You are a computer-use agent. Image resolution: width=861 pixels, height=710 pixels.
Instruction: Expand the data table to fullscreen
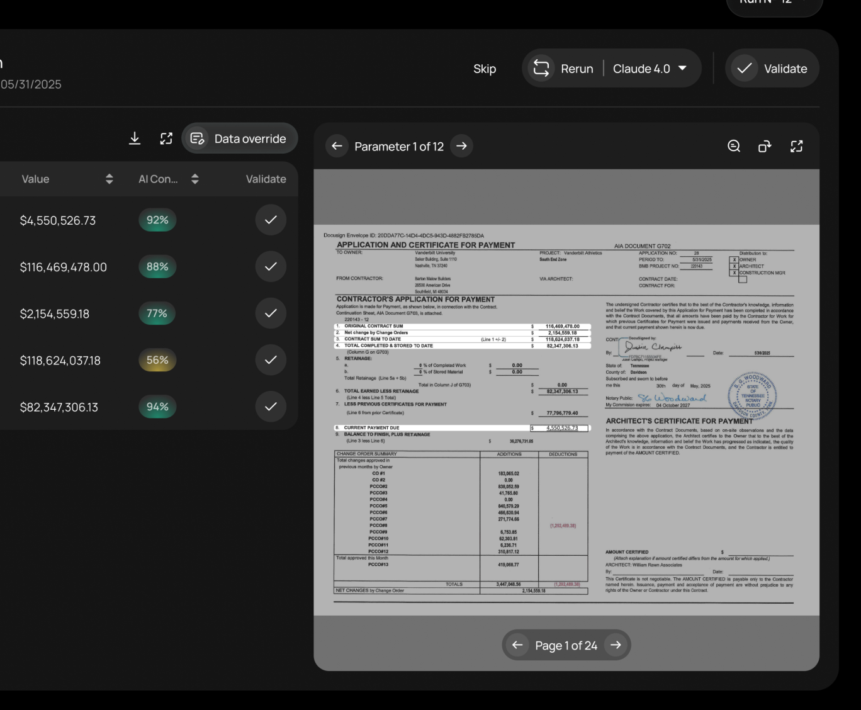pyautogui.click(x=166, y=138)
